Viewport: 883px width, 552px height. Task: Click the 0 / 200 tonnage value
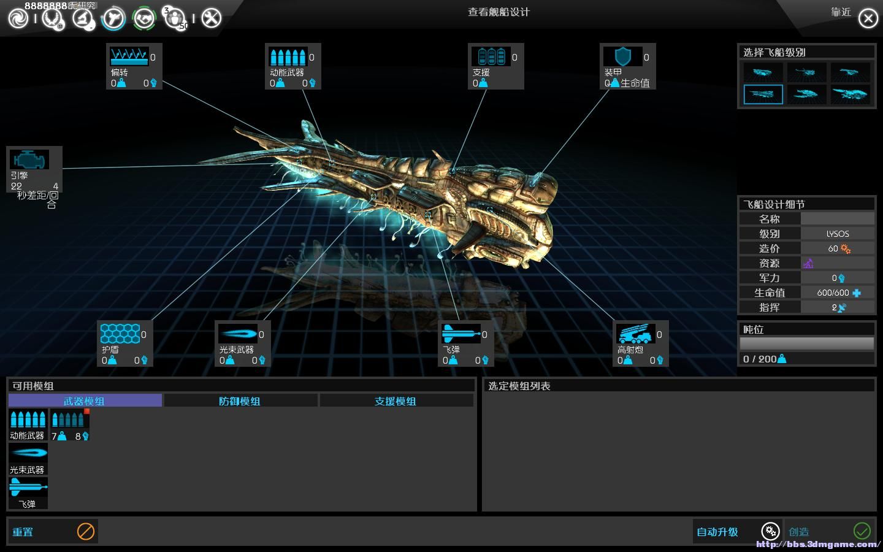(x=764, y=359)
